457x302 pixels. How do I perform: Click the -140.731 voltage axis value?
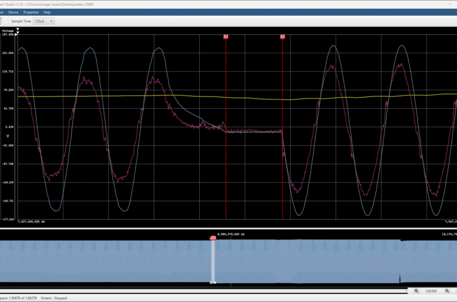tap(8, 201)
